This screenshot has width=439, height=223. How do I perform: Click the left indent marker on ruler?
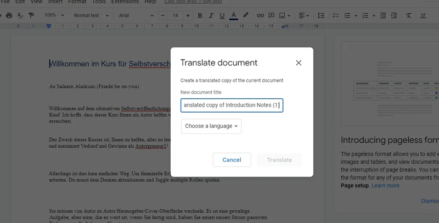click(x=49, y=26)
